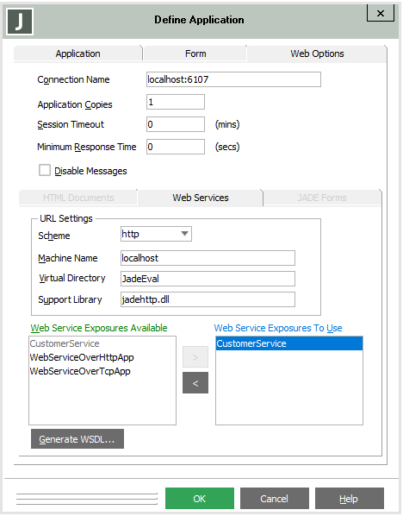Screen dimensions: 403x516
Task: Select CustomerService in exposures to use
Action: pyautogui.click(x=289, y=343)
